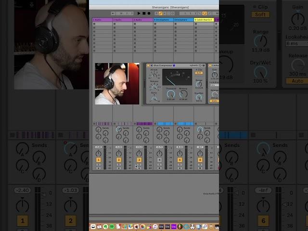Select the yellow 6 Calvin Harris track header
This screenshot has height=231, width=308.
pyautogui.click(x=204, y=20)
